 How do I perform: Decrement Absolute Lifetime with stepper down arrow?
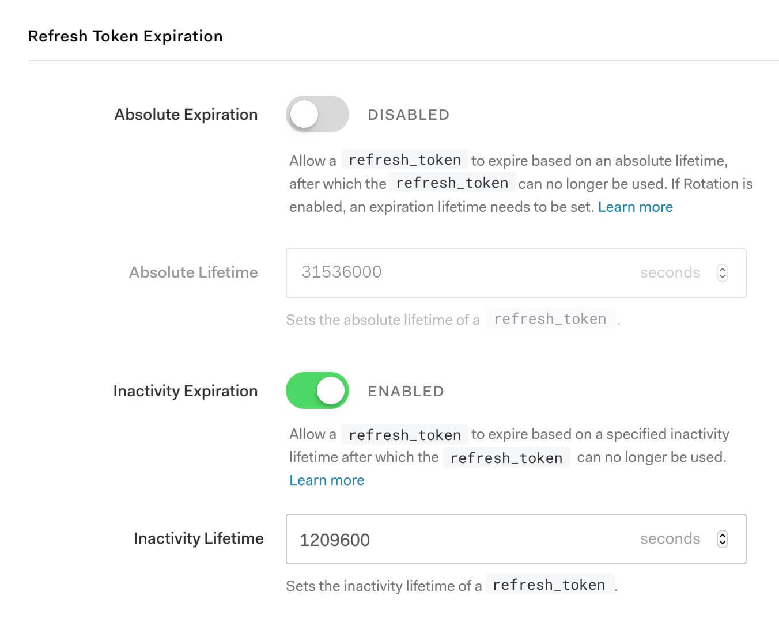(x=723, y=277)
